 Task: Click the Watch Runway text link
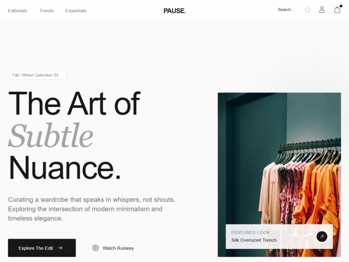(118, 248)
